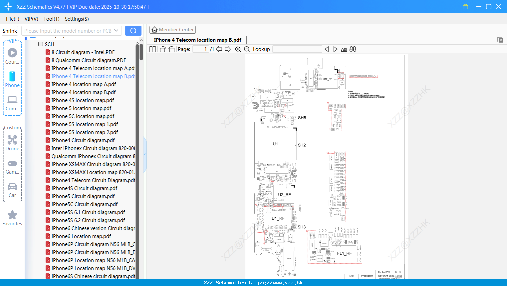
Task: Select IPhone 4 Telecom location map B.pdf
Action: (x=91, y=76)
